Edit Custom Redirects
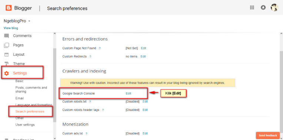This screenshot has width=283, height=140. [143, 57]
